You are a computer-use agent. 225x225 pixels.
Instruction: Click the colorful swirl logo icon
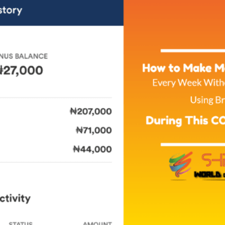click(181, 165)
